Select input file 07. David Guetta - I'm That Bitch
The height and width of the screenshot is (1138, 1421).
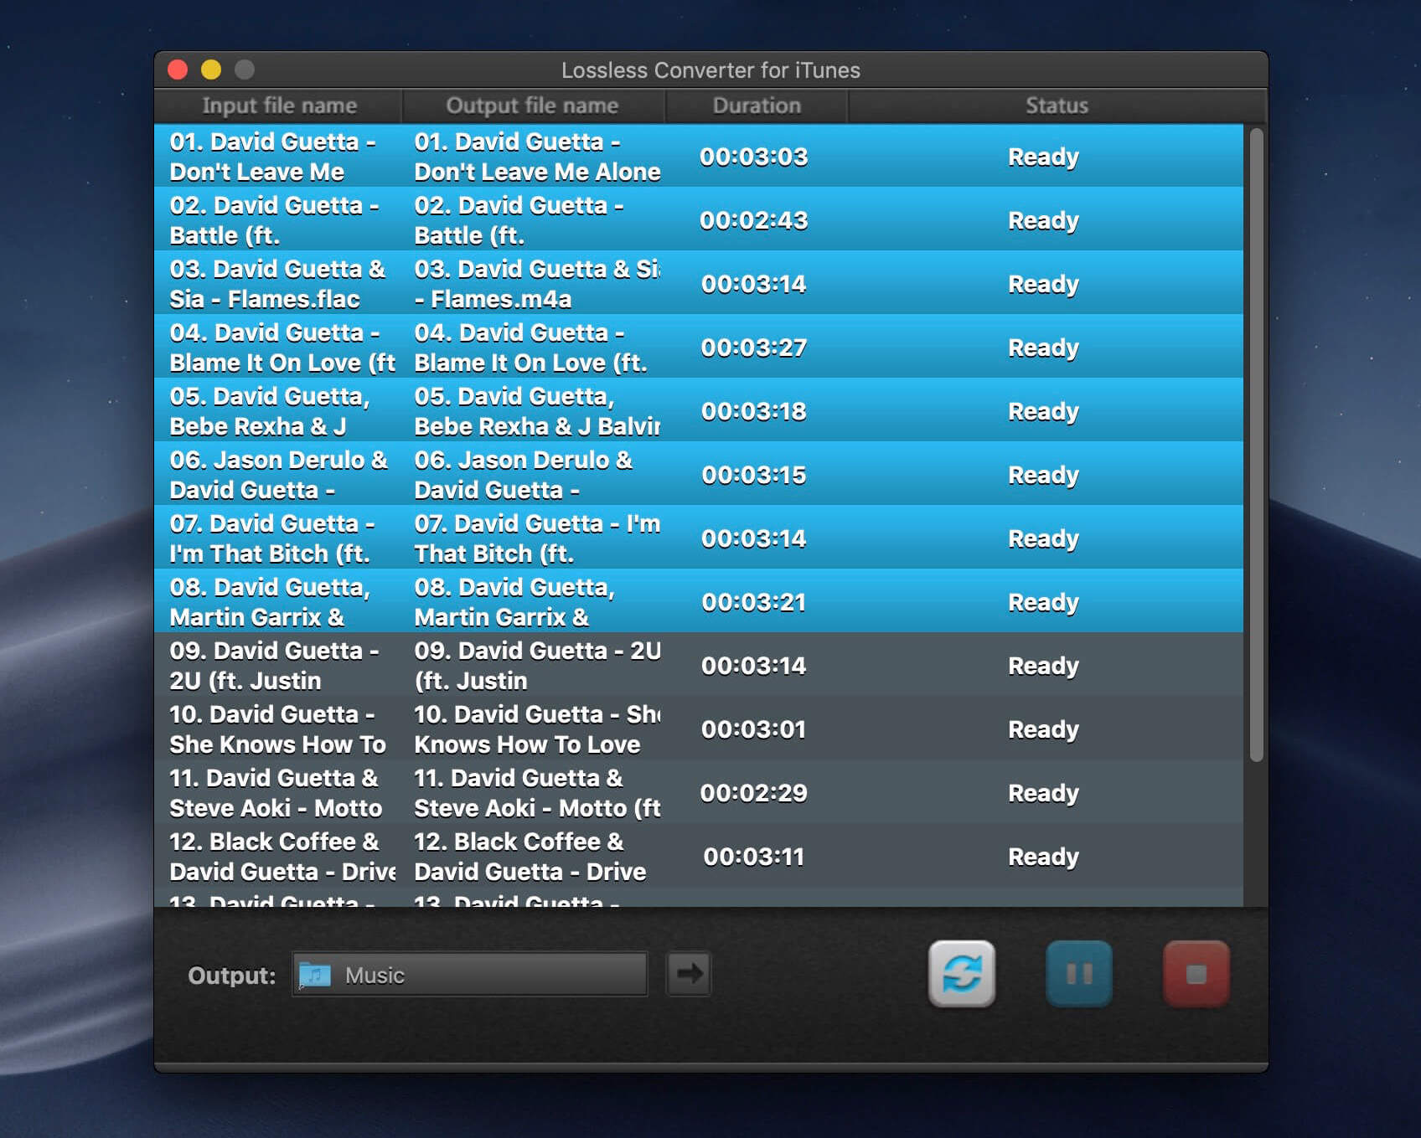coord(271,538)
